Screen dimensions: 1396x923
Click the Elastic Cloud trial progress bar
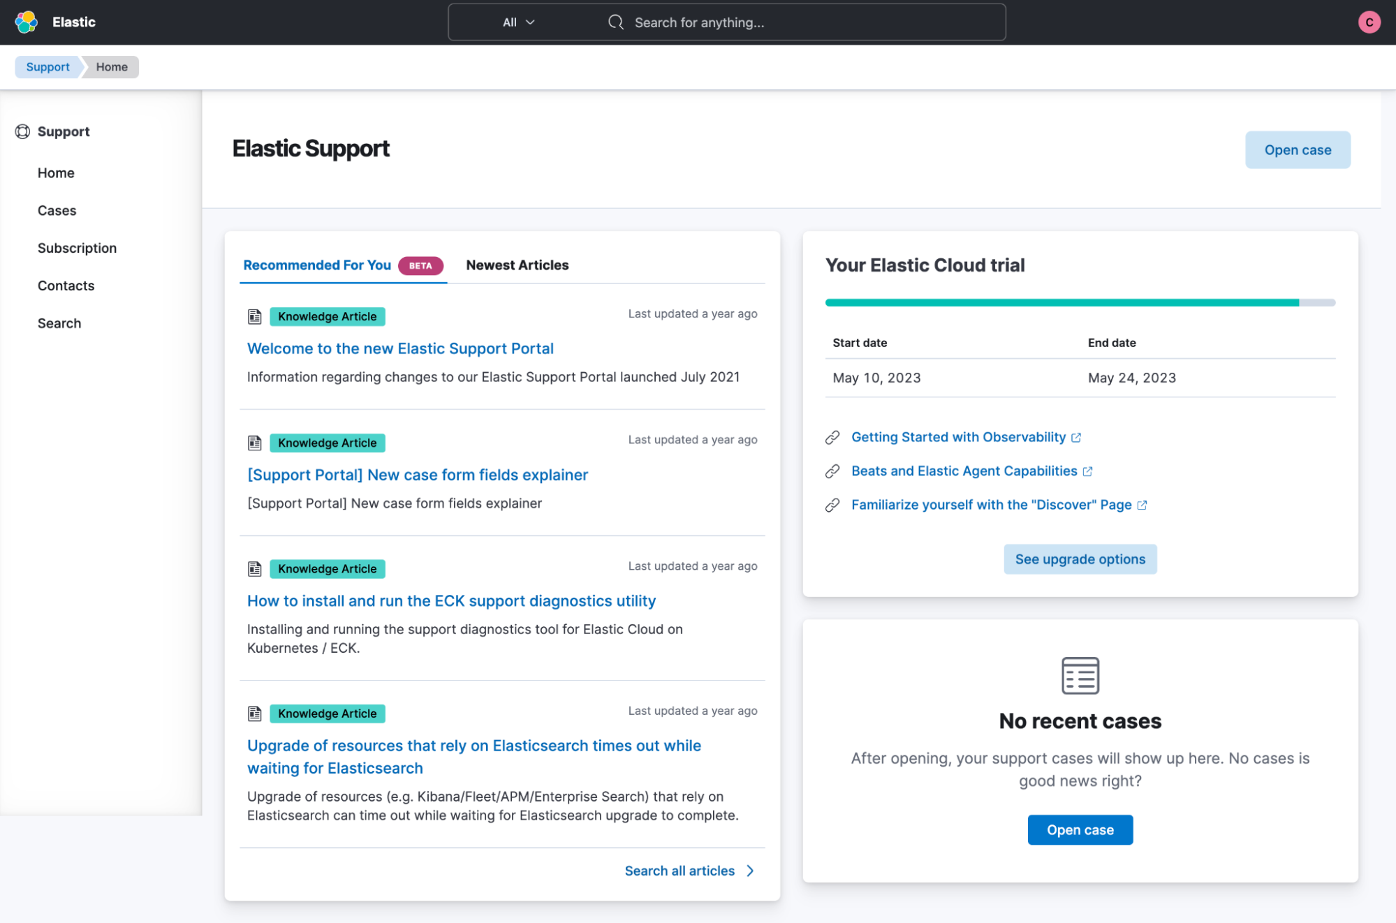1080,303
